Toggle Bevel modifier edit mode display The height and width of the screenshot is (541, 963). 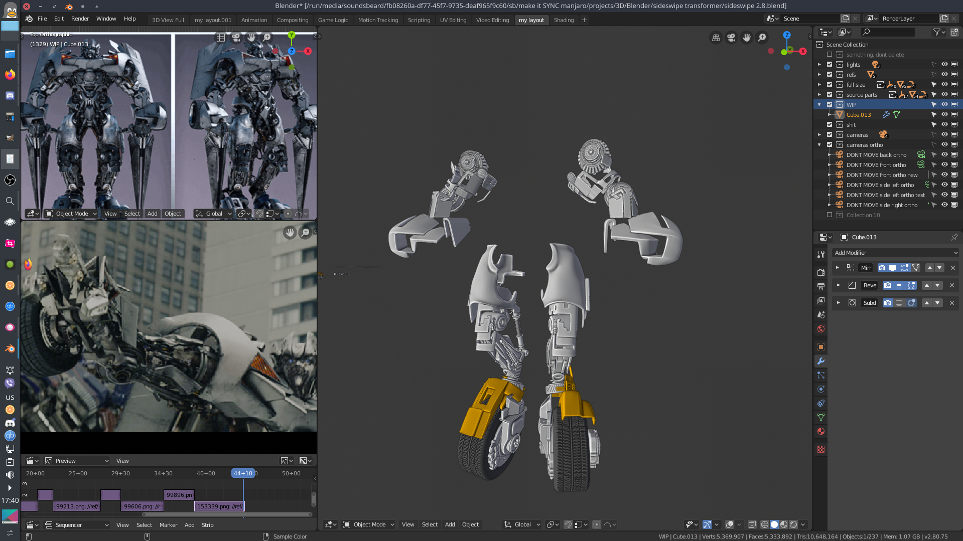(911, 285)
